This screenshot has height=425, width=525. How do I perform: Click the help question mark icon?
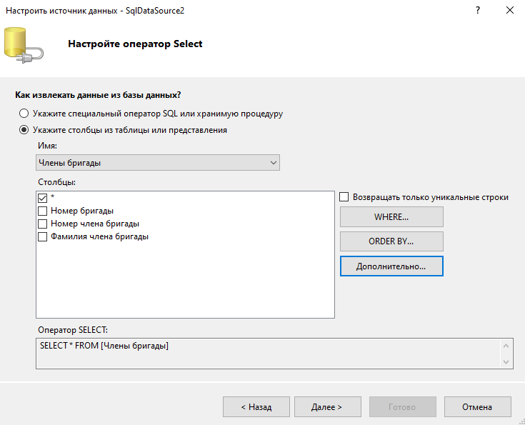[x=478, y=11]
